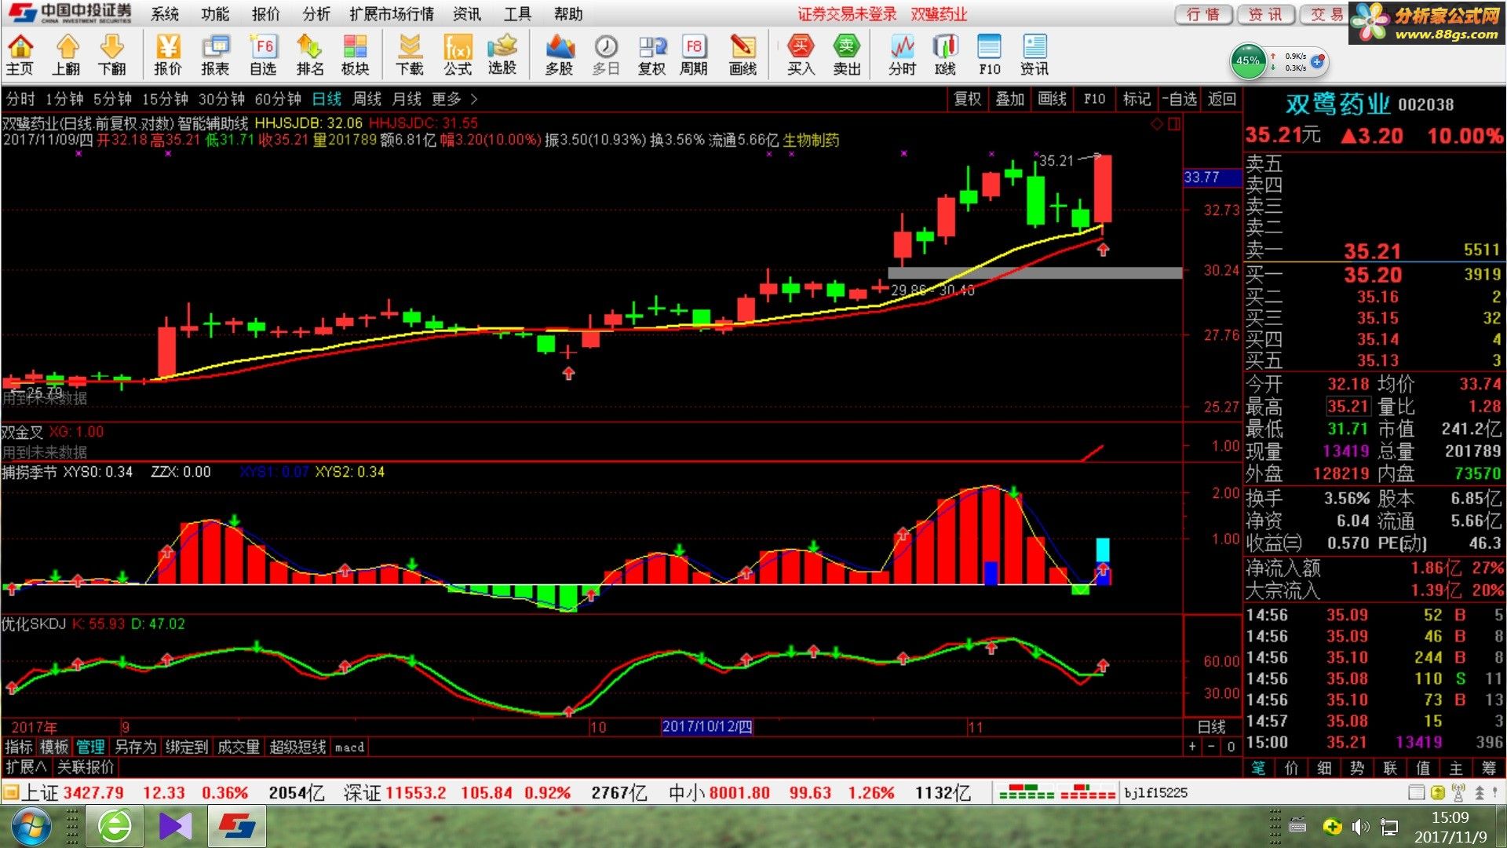
Task: Open the F10 company info icon
Action: click(x=990, y=55)
